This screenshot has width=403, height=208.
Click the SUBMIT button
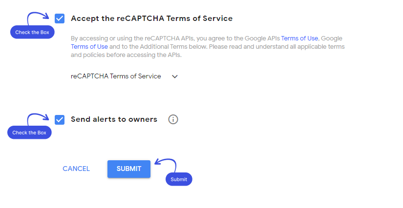coord(129,169)
